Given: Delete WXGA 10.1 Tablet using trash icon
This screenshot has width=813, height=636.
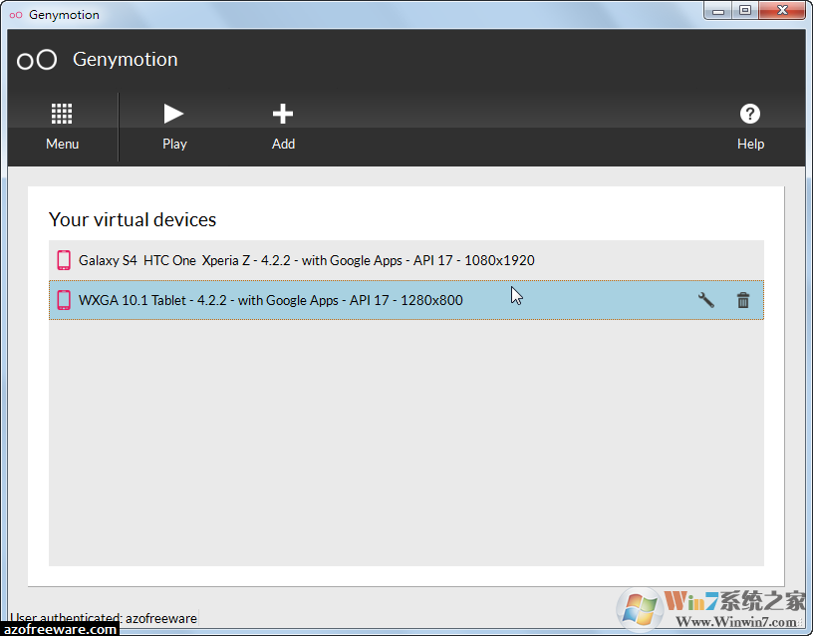Looking at the screenshot, I should pos(743,300).
